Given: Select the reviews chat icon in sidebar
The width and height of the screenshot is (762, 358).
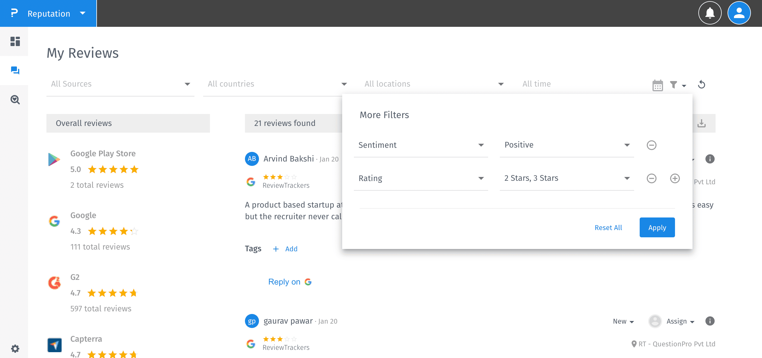Looking at the screenshot, I should 15,70.
